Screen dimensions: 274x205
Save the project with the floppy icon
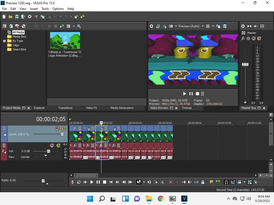coord(17,17)
